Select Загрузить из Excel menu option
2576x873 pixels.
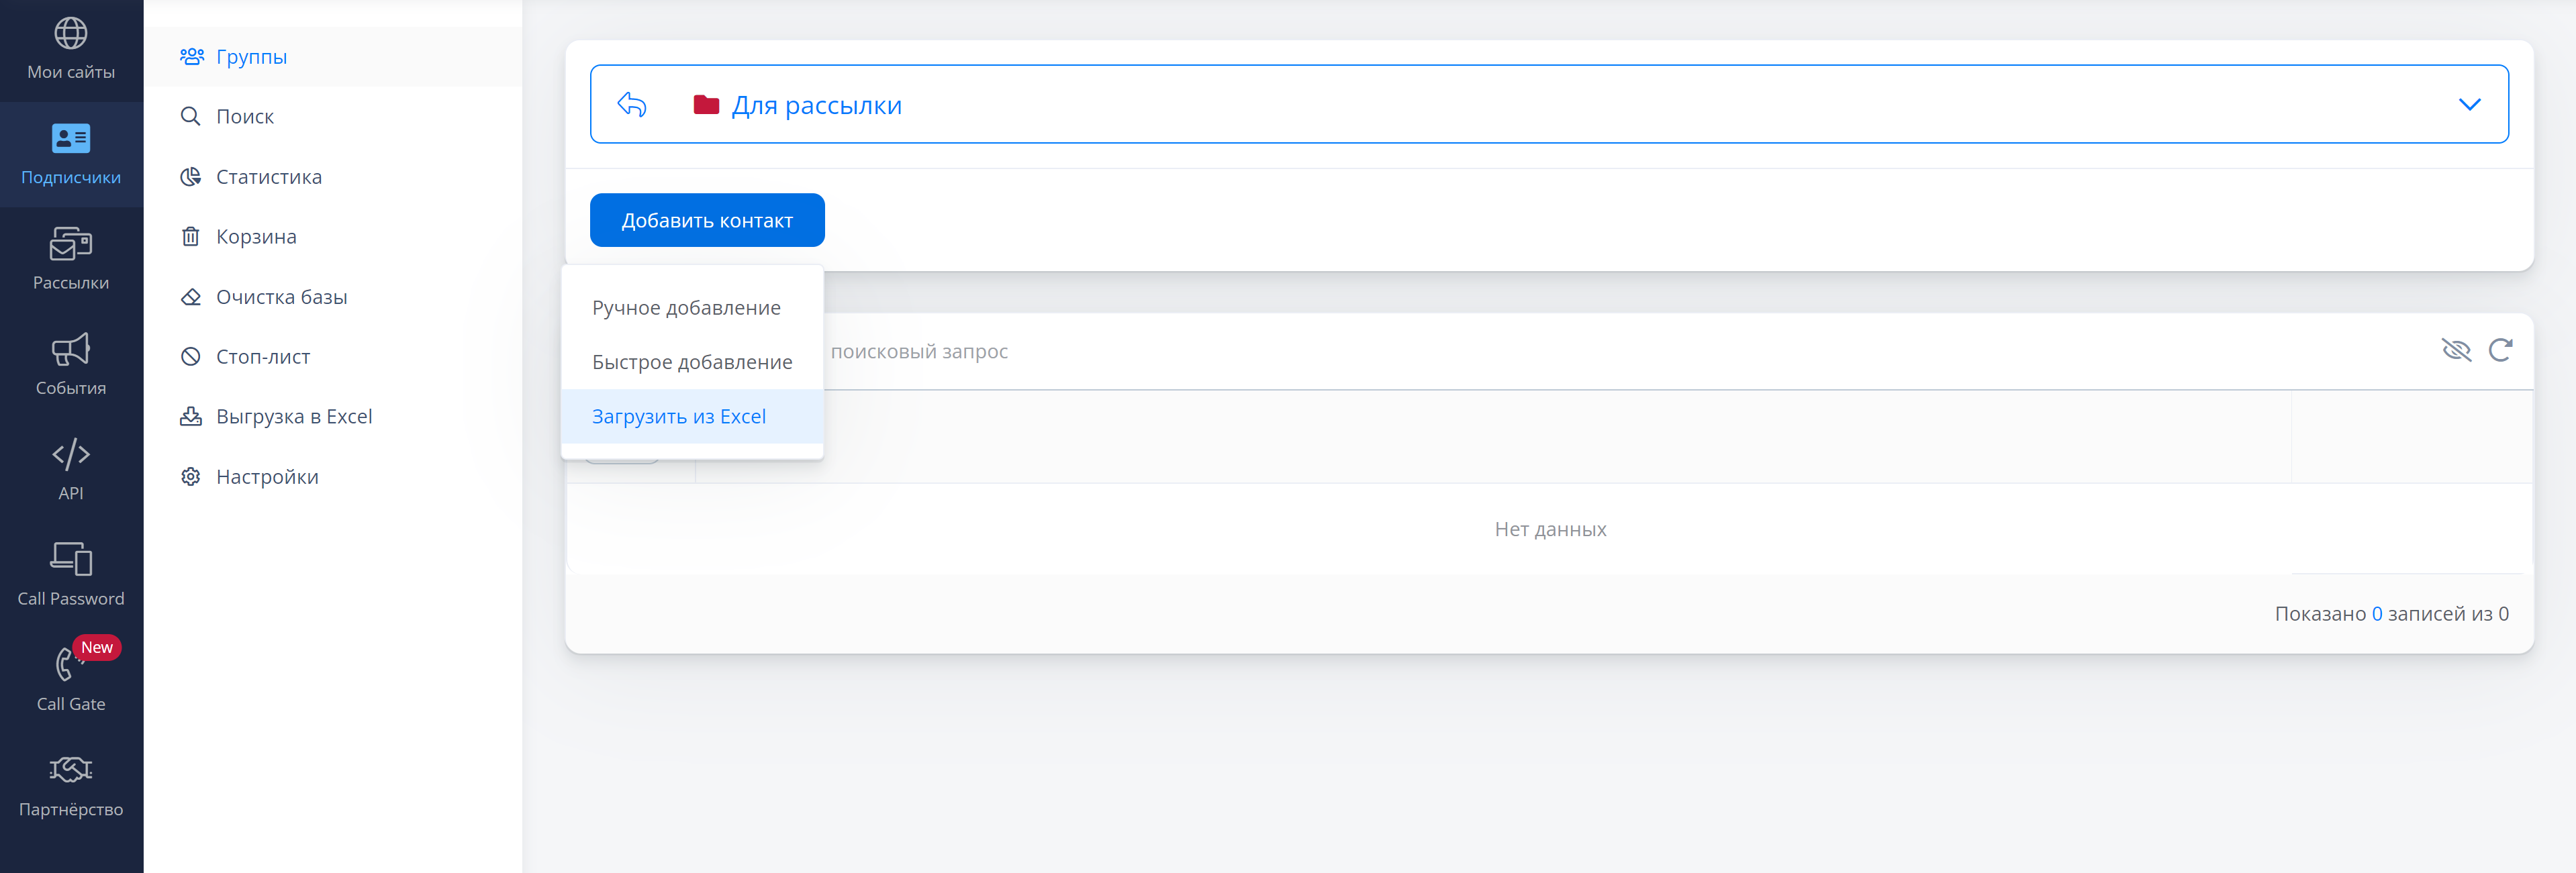point(679,416)
